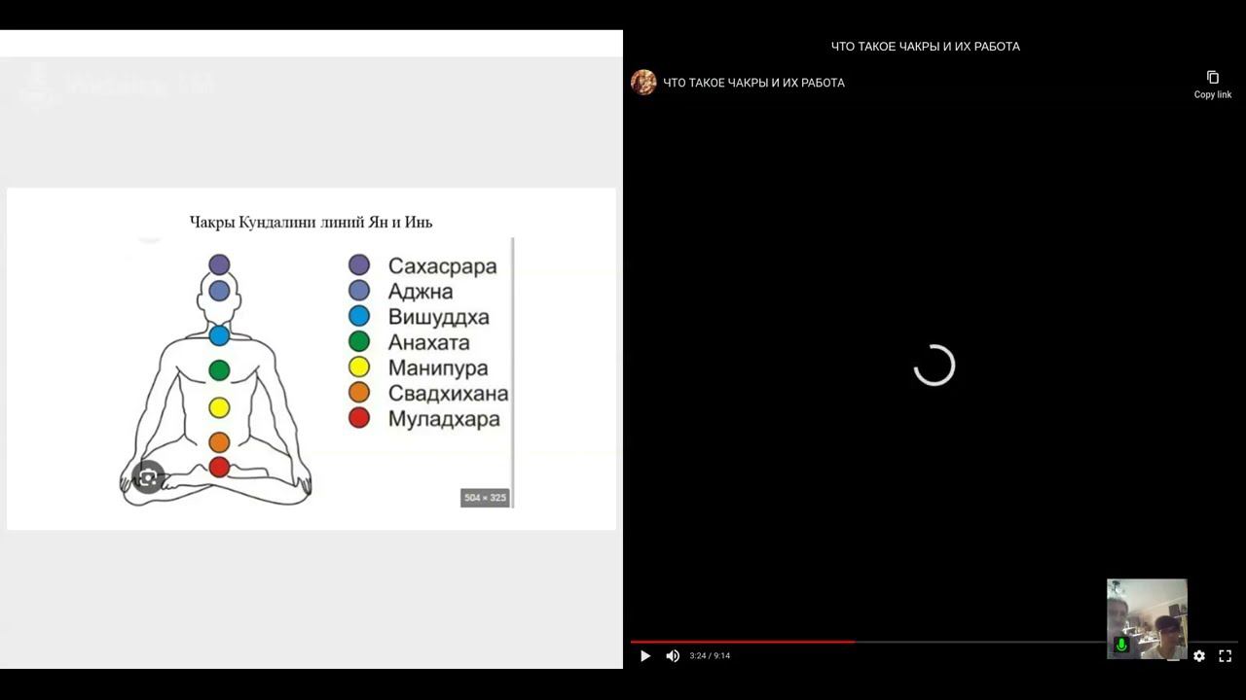Click the Манипура label text
Screen dimensions: 1246x700
point(437,368)
